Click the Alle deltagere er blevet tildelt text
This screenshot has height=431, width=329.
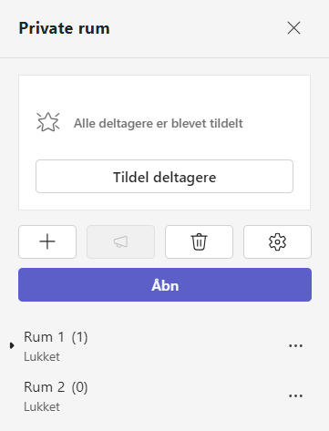point(159,124)
